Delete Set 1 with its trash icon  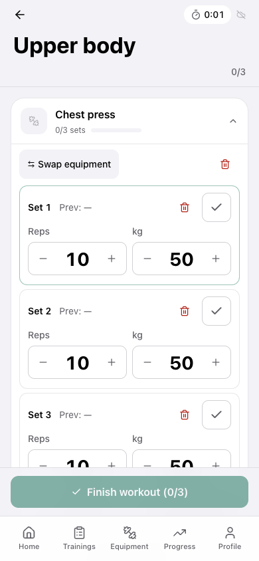(x=185, y=207)
